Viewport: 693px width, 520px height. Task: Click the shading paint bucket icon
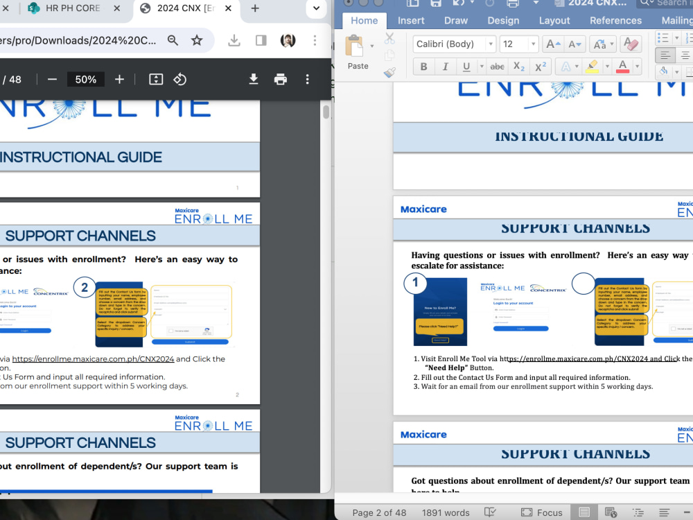pyautogui.click(x=663, y=71)
